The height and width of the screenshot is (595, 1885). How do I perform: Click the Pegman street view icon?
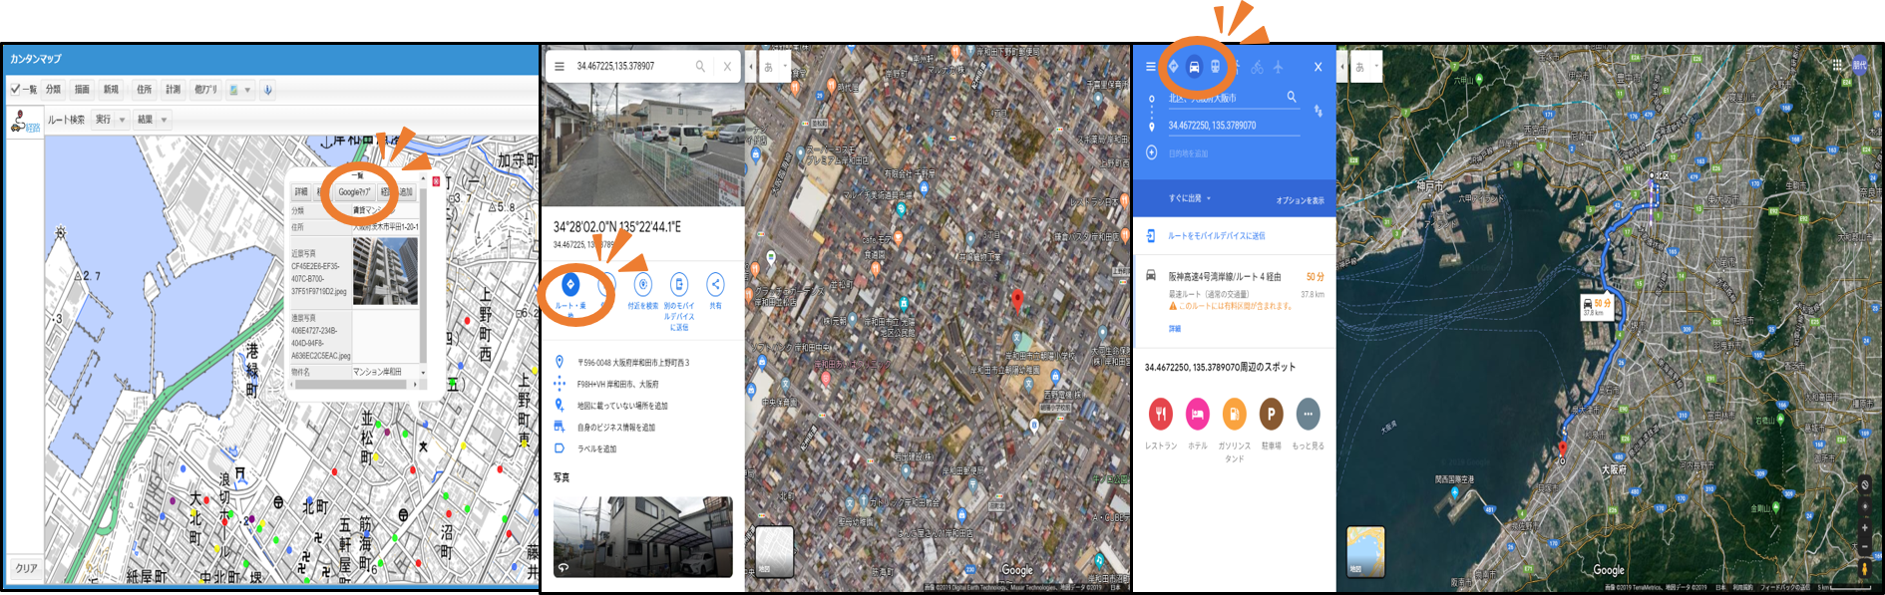coord(1864,568)
